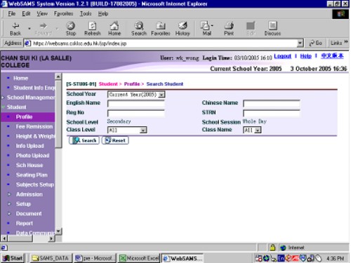351x263 pixels.
Task: Click the Help link in the header
Action: 306,56
